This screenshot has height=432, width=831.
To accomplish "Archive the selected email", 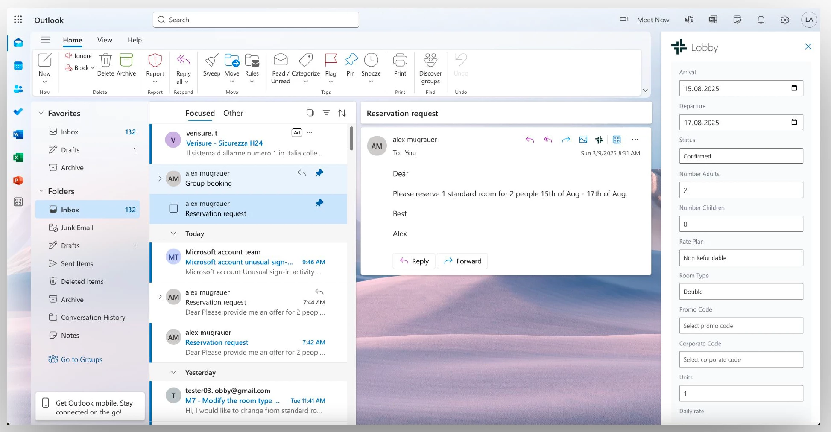I will click(x=126, y=65).
